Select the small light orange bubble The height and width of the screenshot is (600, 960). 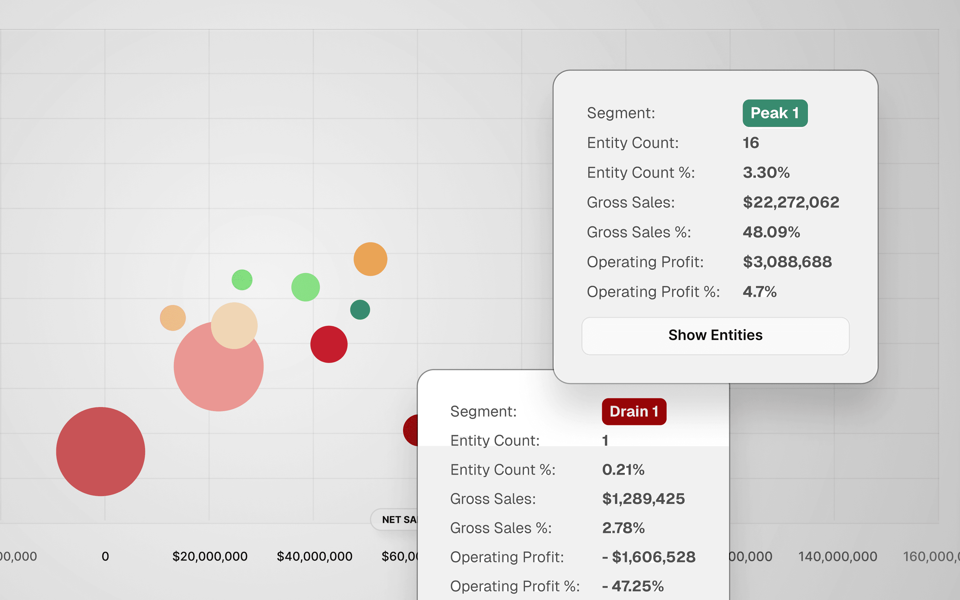[173, 318]
